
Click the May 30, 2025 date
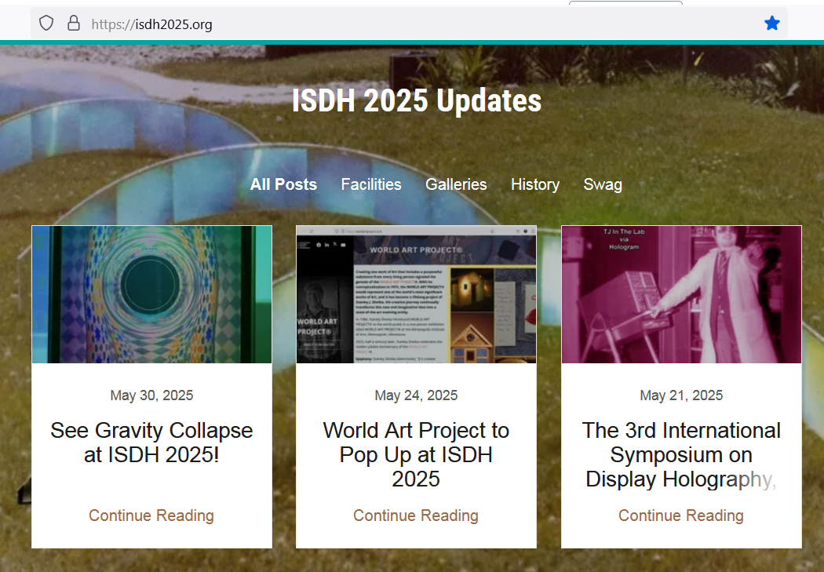click(152, 395)
